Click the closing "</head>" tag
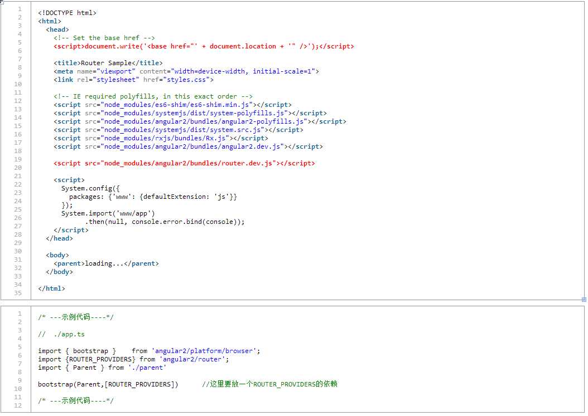Screen dimensions: 588x416 (x=59, y=238)
